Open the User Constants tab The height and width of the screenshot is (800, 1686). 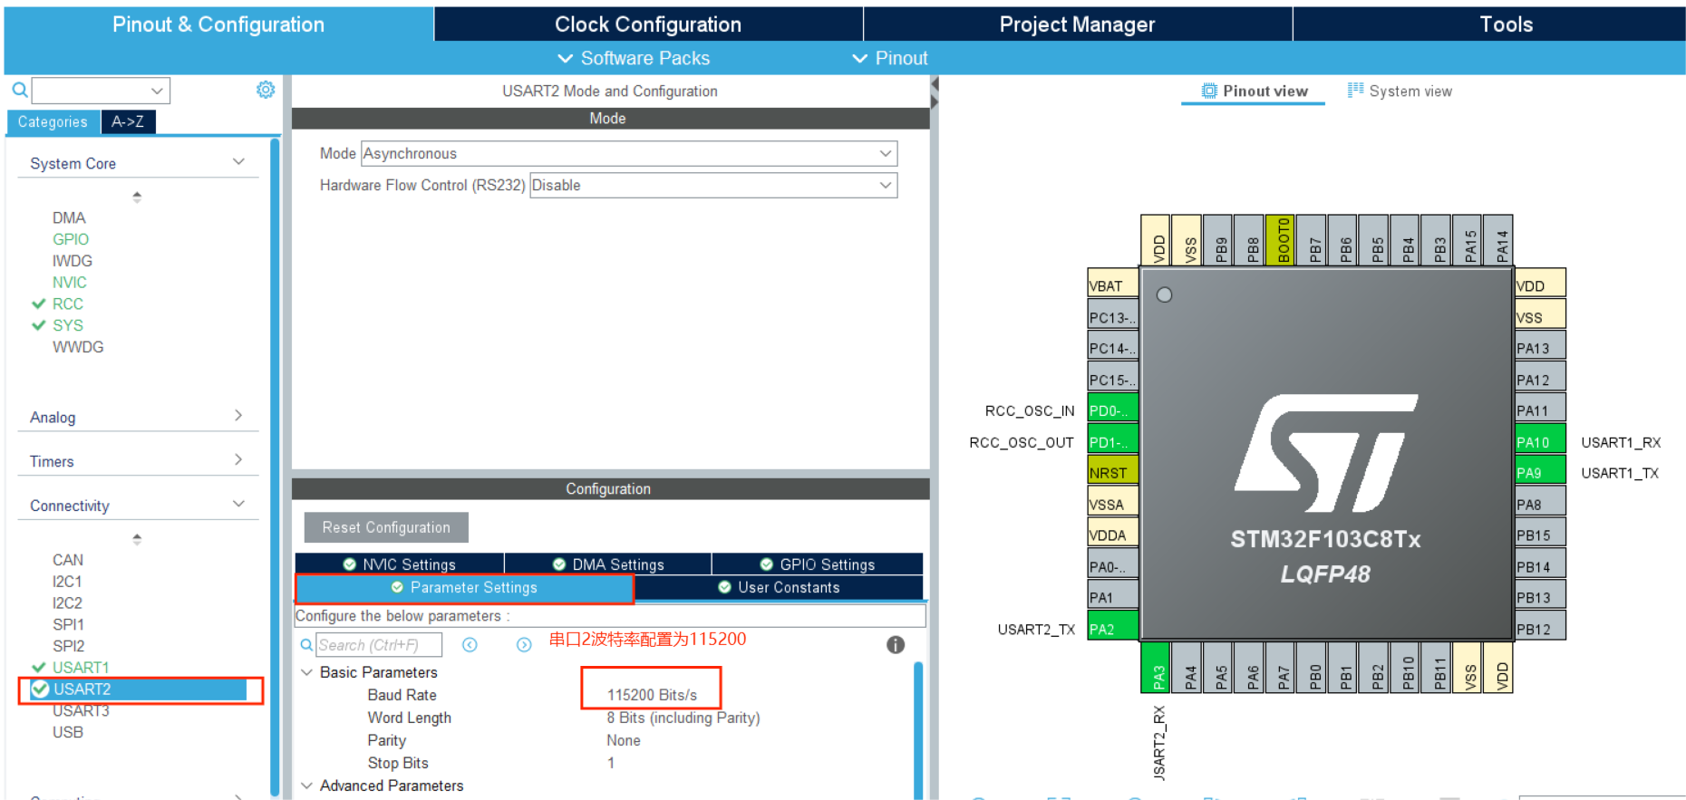(780, 587)
